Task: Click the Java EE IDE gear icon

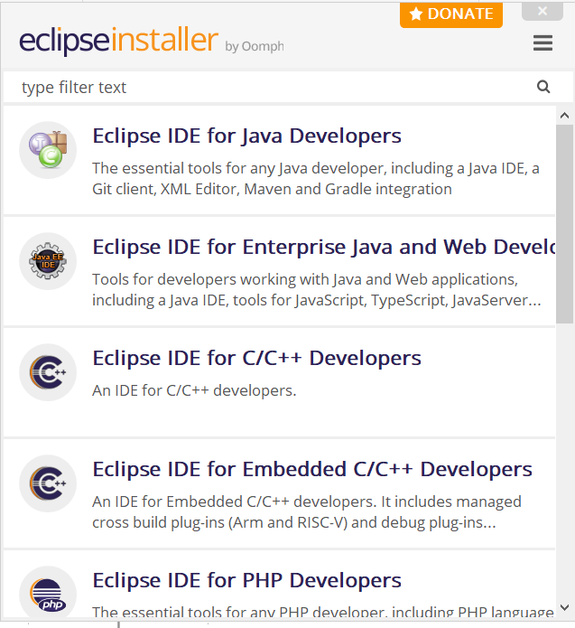Action: pos(48,261)
